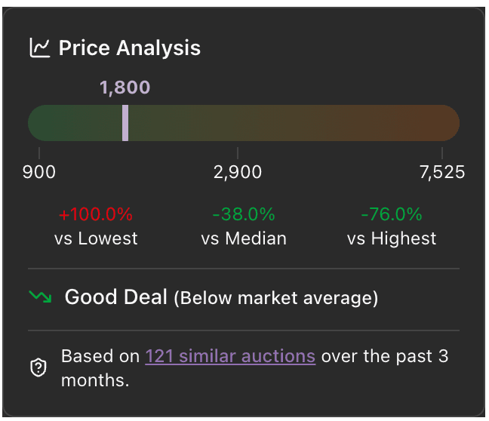This screenshot has width=489, height=421.
Task: Click the vs Highest label
Action: point(392,239)
